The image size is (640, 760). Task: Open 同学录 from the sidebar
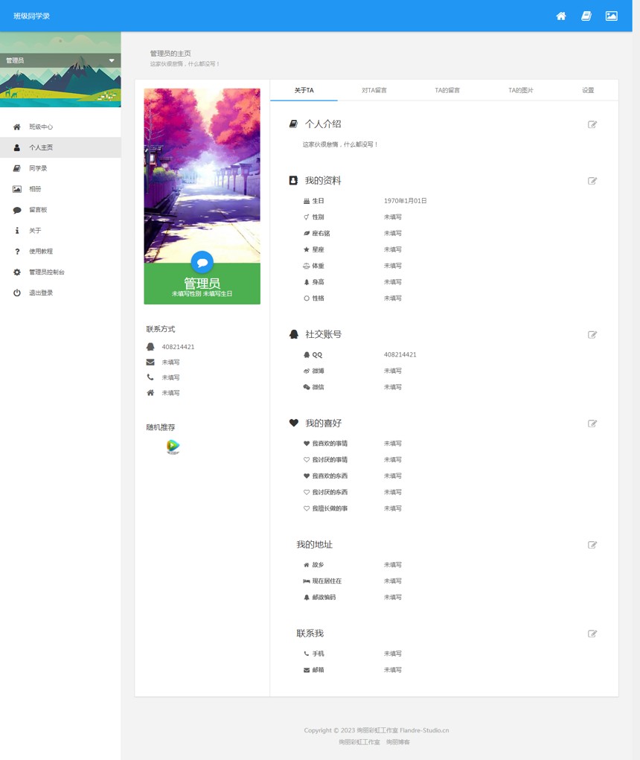60,168
